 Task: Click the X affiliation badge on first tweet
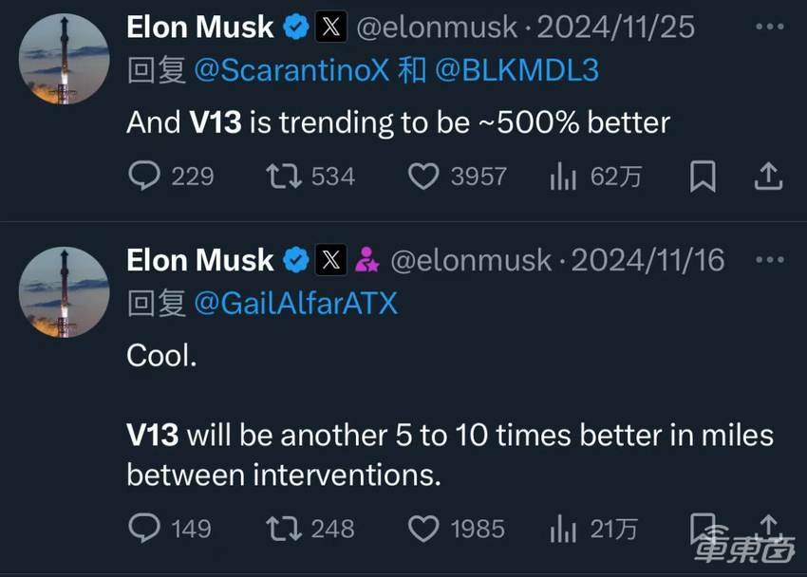tap(329, 28)
